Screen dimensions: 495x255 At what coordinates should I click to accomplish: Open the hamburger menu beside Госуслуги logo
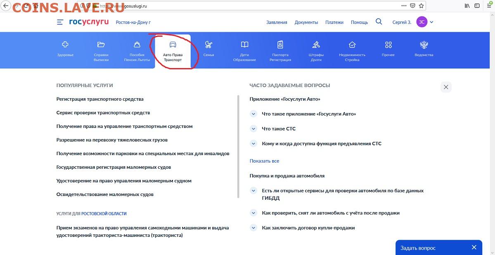tap(60, 22)
